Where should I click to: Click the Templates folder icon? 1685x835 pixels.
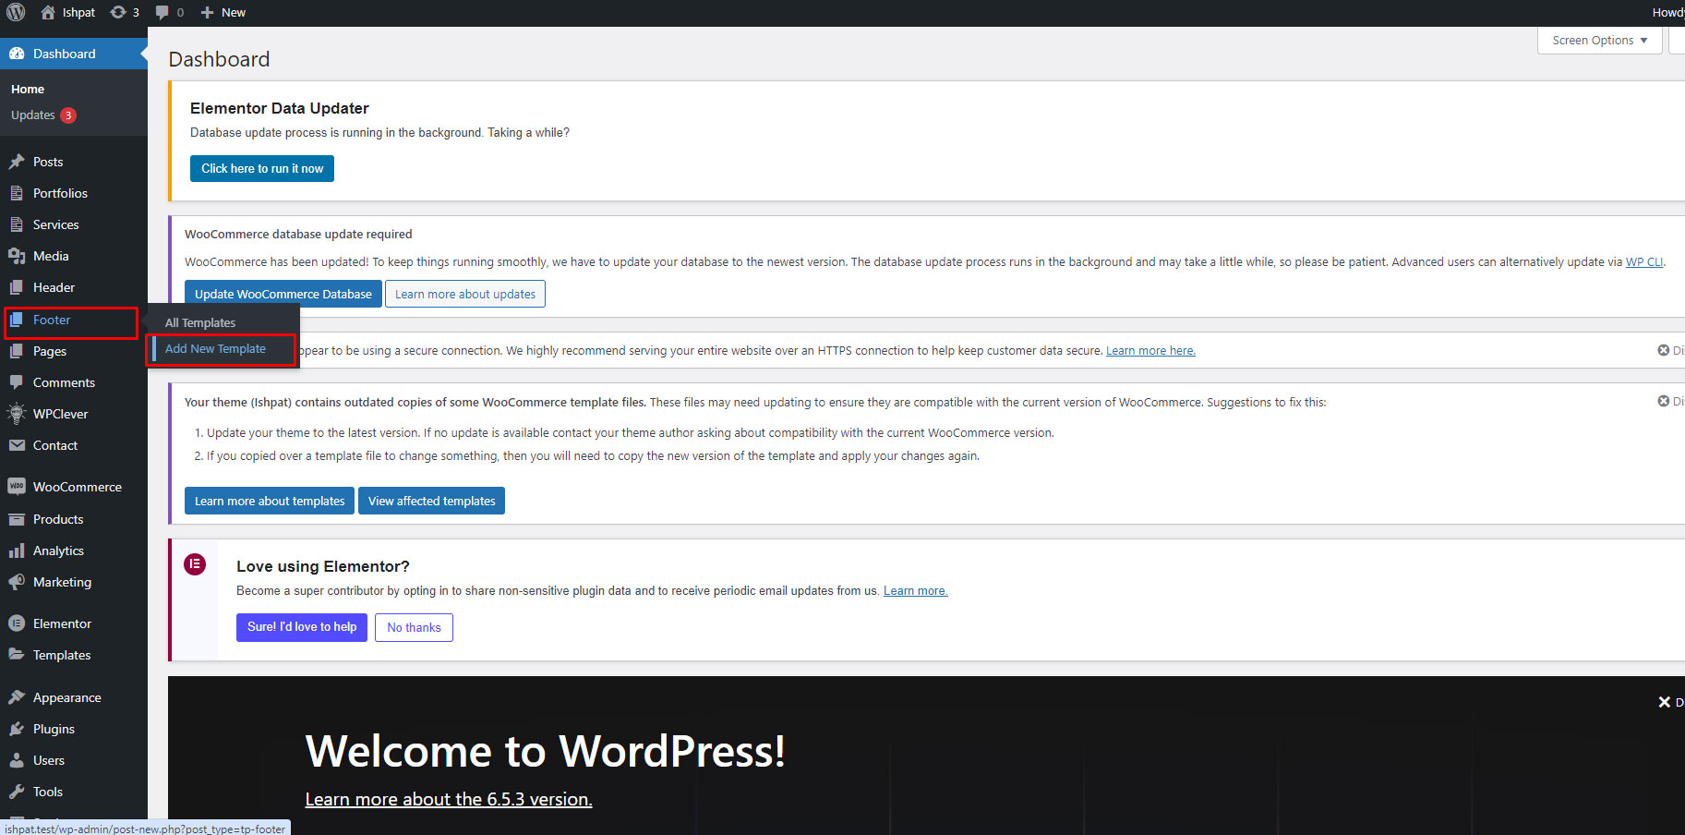coord(17,655)
